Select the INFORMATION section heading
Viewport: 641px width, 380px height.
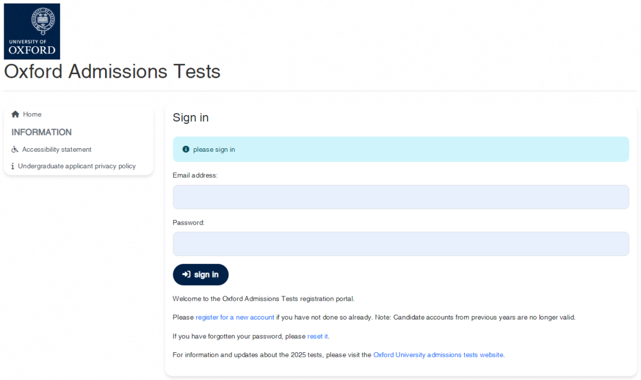pos(42,132)
